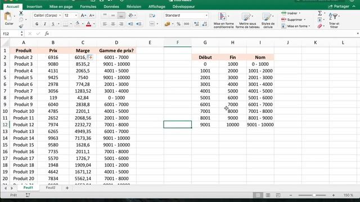Decrease indent

click(130, 24)
